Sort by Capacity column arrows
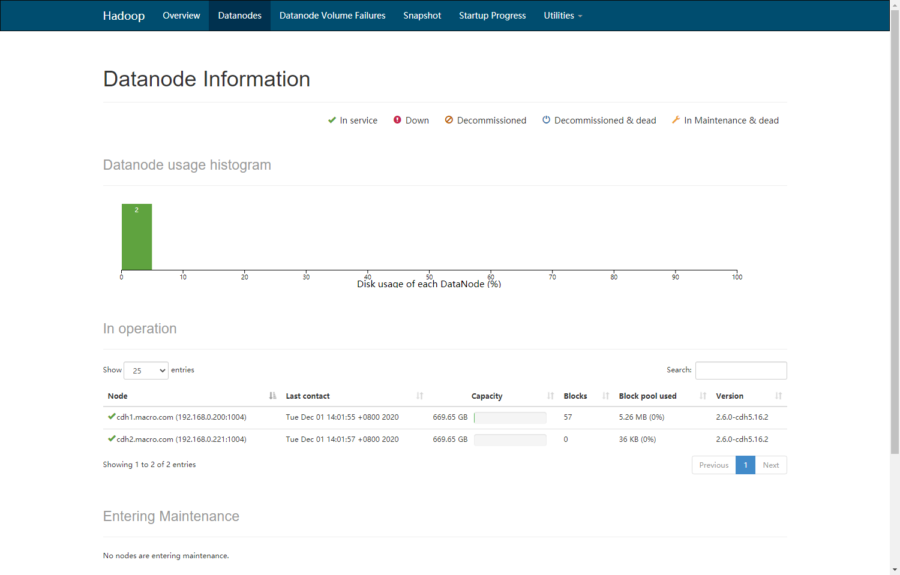900x575 pixels. coord(550,396)
